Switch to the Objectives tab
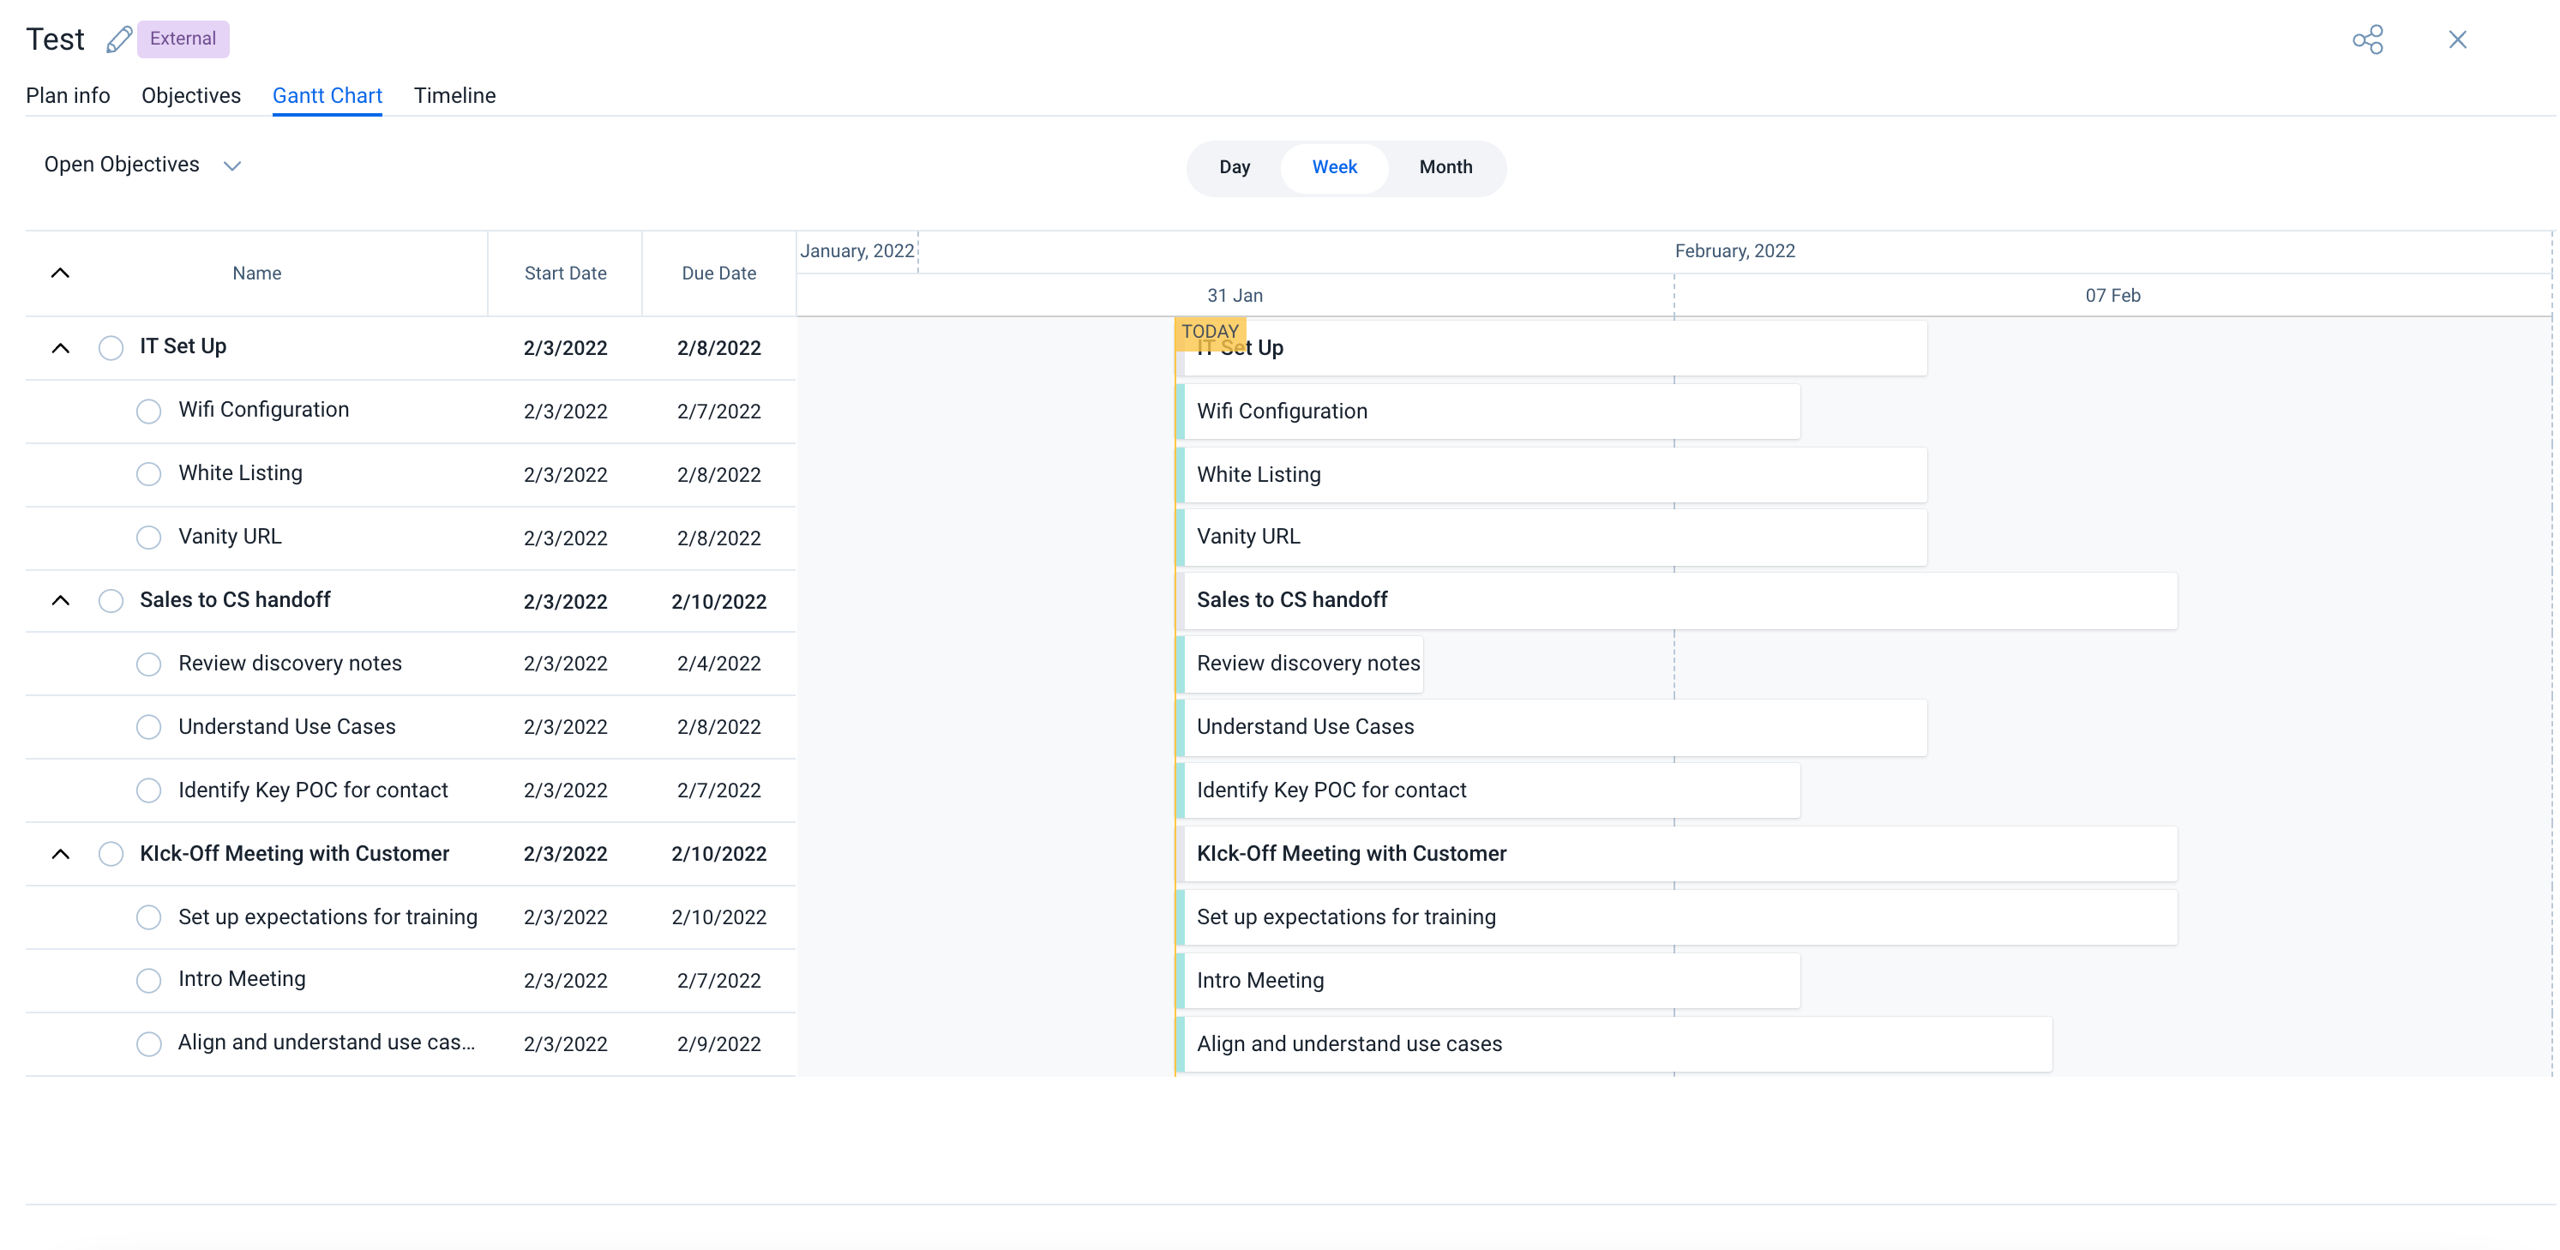Image resolution: width=2560 pixels, height=1250 pixels. pyautogui.click(x=191, y=95)
